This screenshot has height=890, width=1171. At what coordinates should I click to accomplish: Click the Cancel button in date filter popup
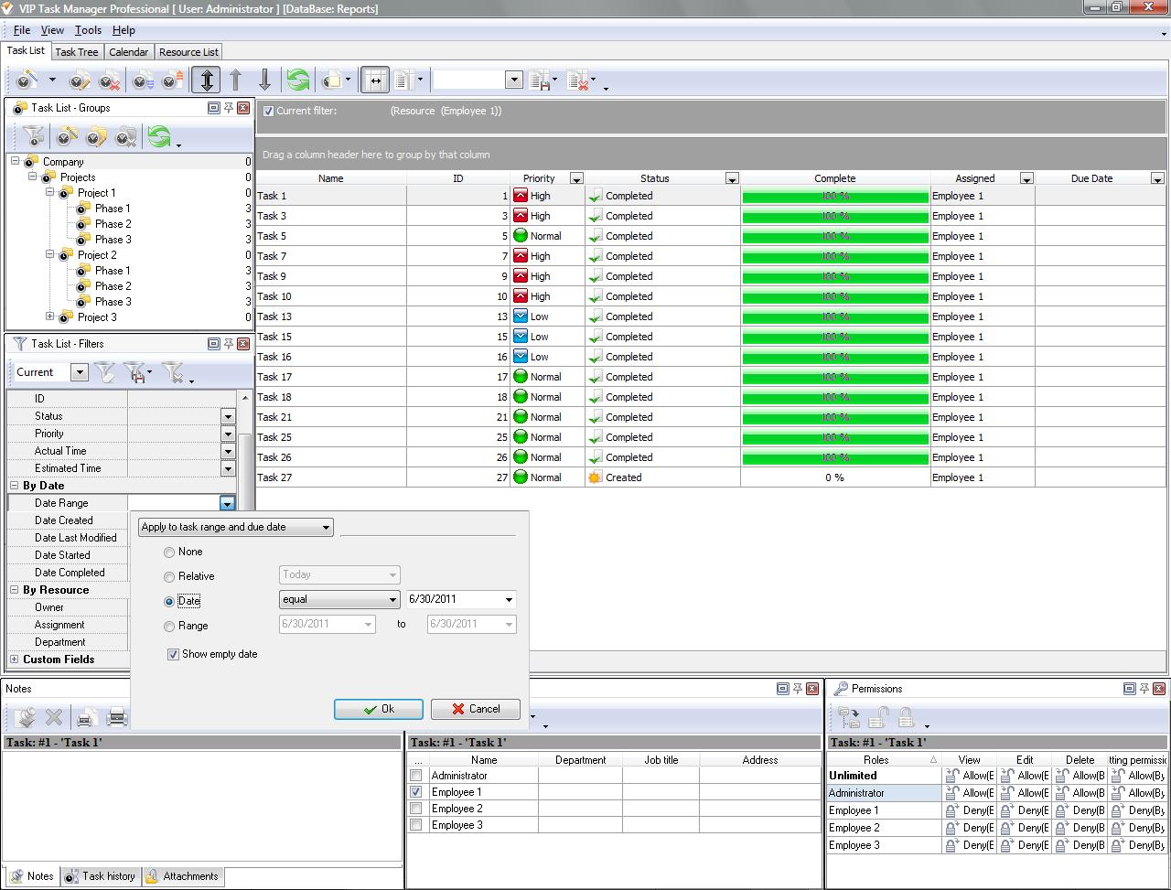pos(475,709)
